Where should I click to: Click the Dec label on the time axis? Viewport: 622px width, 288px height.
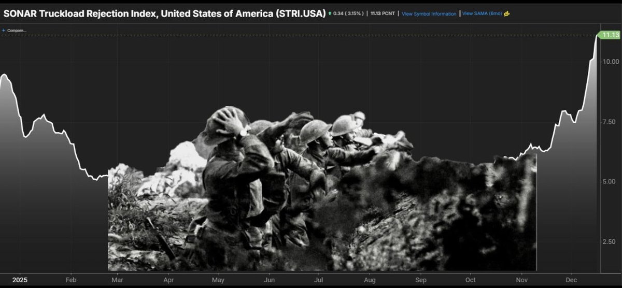(x=571, y=280)
